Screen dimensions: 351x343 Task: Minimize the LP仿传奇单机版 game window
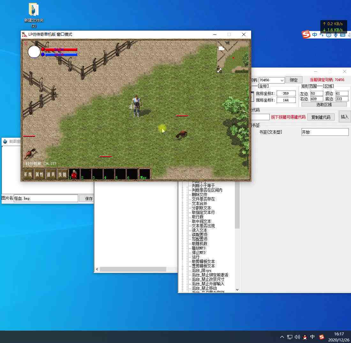(215, 34)
